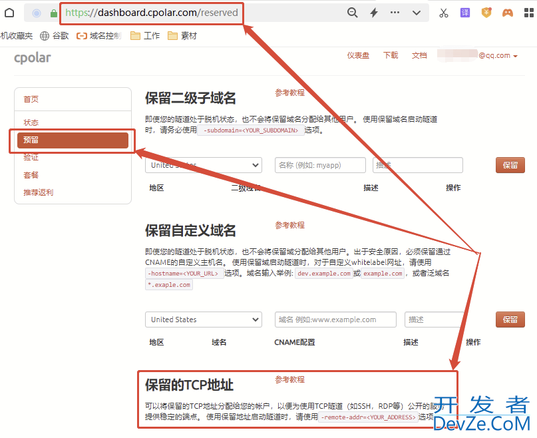Viewport: 537px width, 438px height.
Task: Open 参考教程 link beside 保留自定义域名
Action: click(289, 225)
